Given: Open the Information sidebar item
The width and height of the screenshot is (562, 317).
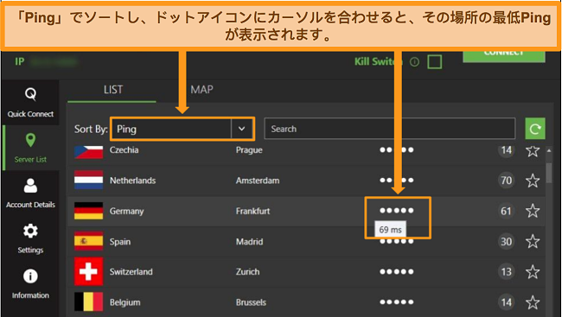Looking at the screenshot, I should (30, 284).
